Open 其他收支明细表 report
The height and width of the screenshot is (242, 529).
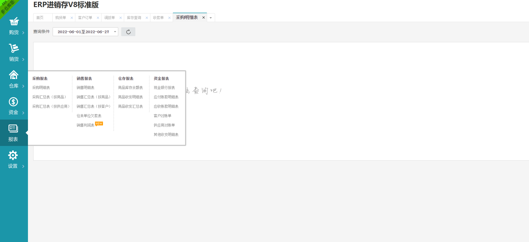[166, 135]
